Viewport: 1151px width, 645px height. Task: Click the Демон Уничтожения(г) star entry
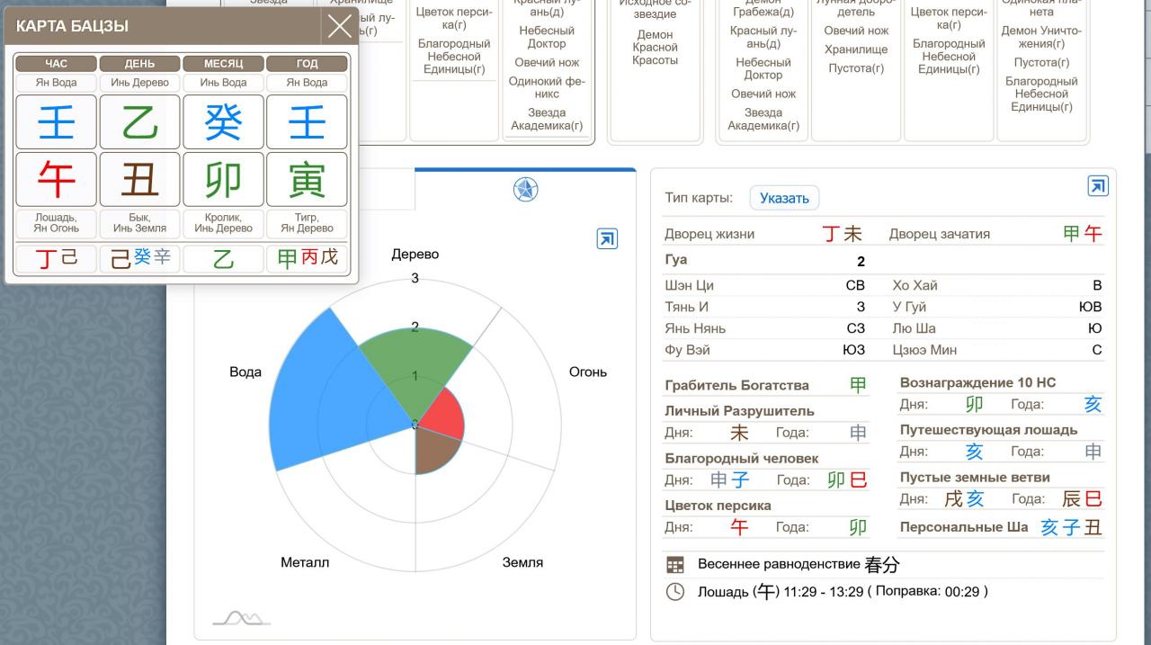1041,37
